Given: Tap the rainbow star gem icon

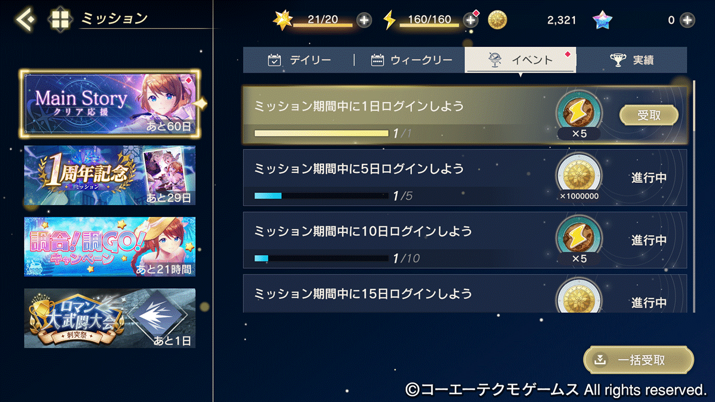Looking at the screenshot, I should click(602, 21).
